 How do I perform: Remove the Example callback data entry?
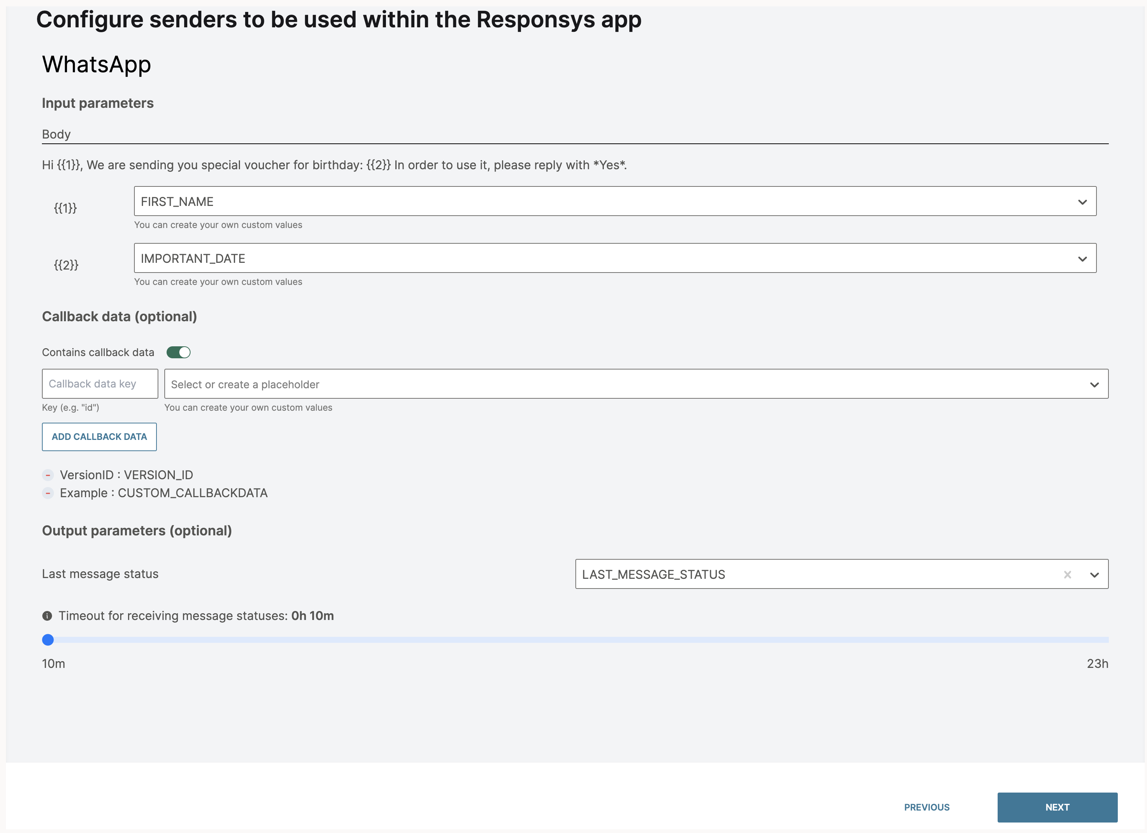tap(48, 493)
